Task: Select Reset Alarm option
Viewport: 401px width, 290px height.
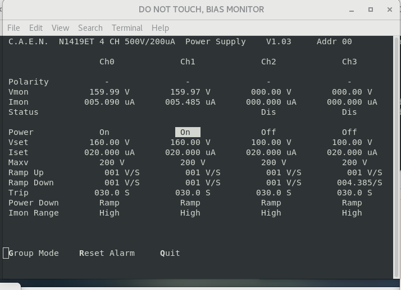Action: [x=107, y=253]
